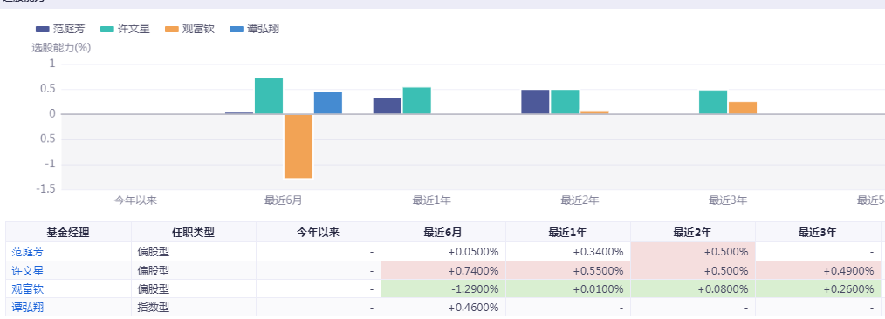The height and width of the screenshot is (319, 885).
Task: Click the 最近3年 table column header
Action: click(x=818, y=232)
